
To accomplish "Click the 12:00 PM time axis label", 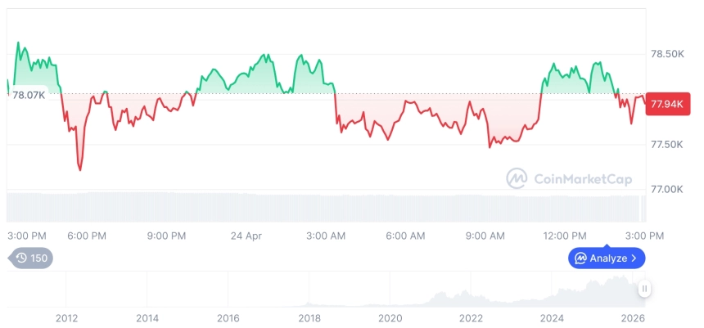I will (x=565, y=236).
